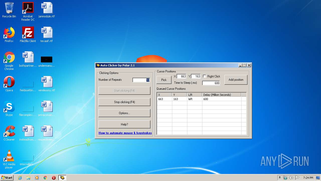
Task: Click the 7:24 PM system clock
Action: pos(308,178)
